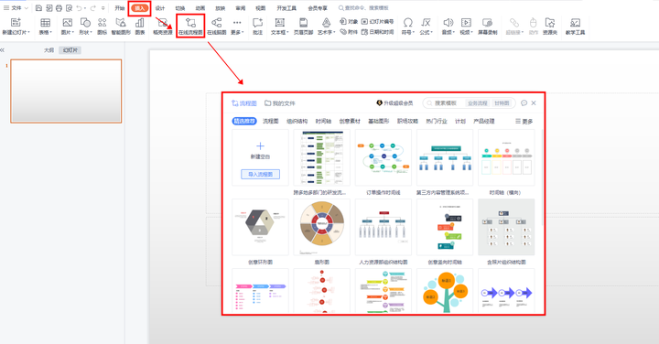Open 教学工具 (Teaching Tools)
Image resolution: width=659 pixels, height=344 pixels.
[575, 26]
